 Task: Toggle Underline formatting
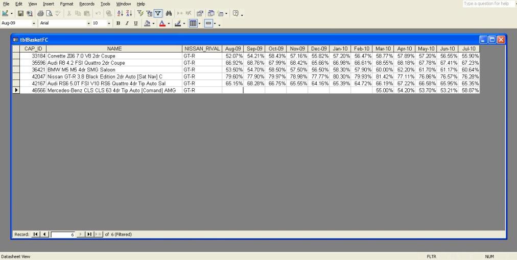pyautogui.click(x=135, y=23)
